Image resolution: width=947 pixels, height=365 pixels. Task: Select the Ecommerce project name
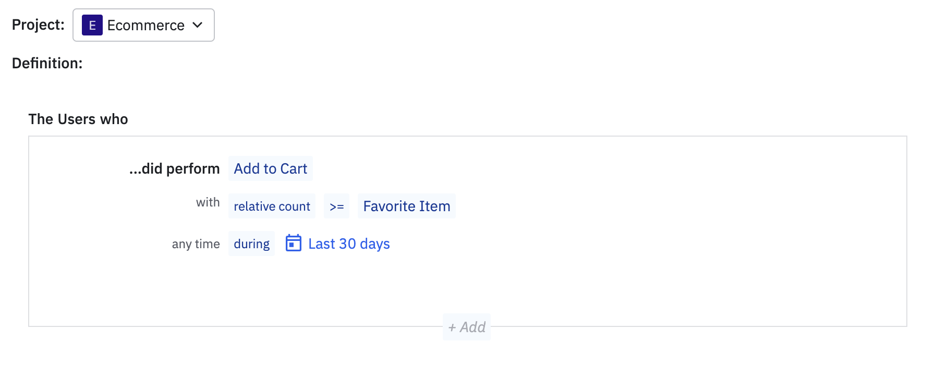click(x=145, y=25)
